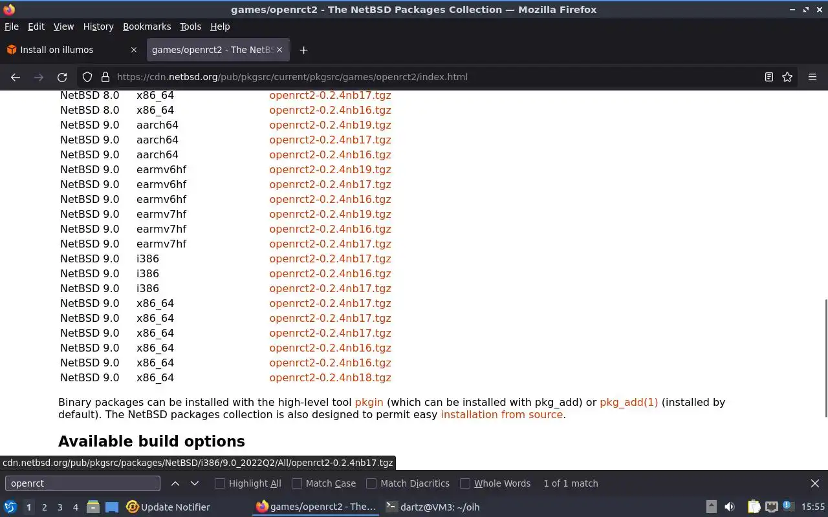Enable the Highlight All checkbox
Viewport: 828px width, 517px height.
220,483
